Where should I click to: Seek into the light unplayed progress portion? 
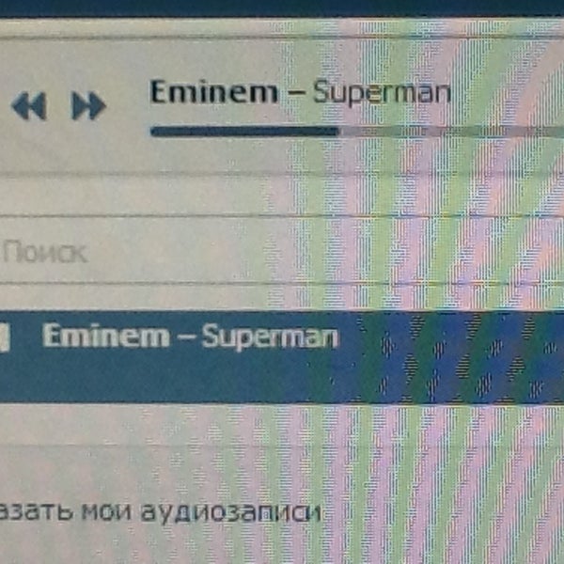(x=451, y=132)
